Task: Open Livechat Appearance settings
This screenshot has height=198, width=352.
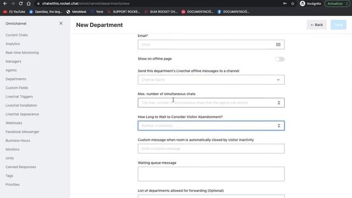Action: [22, 114]
